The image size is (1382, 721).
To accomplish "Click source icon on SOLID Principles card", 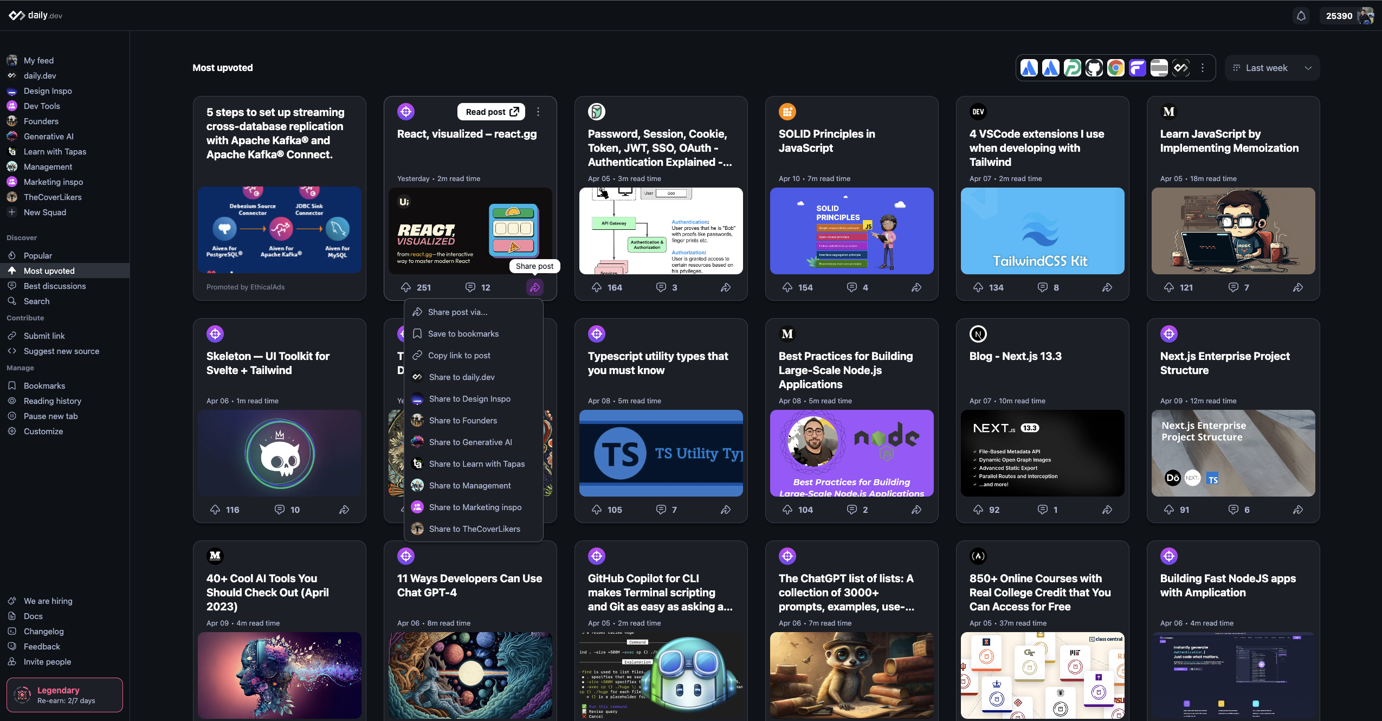I will [x=787, y=112].
